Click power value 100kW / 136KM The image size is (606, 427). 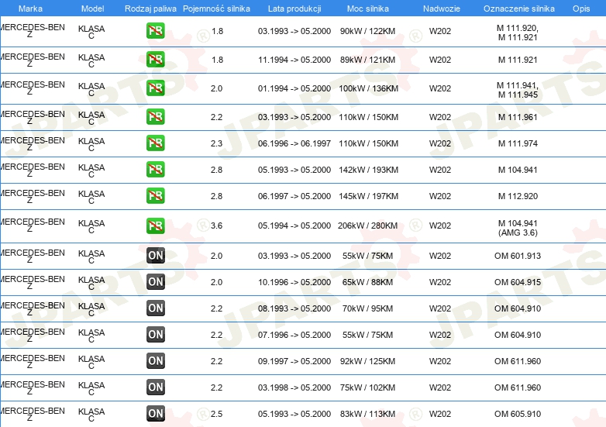coord(368,88)
